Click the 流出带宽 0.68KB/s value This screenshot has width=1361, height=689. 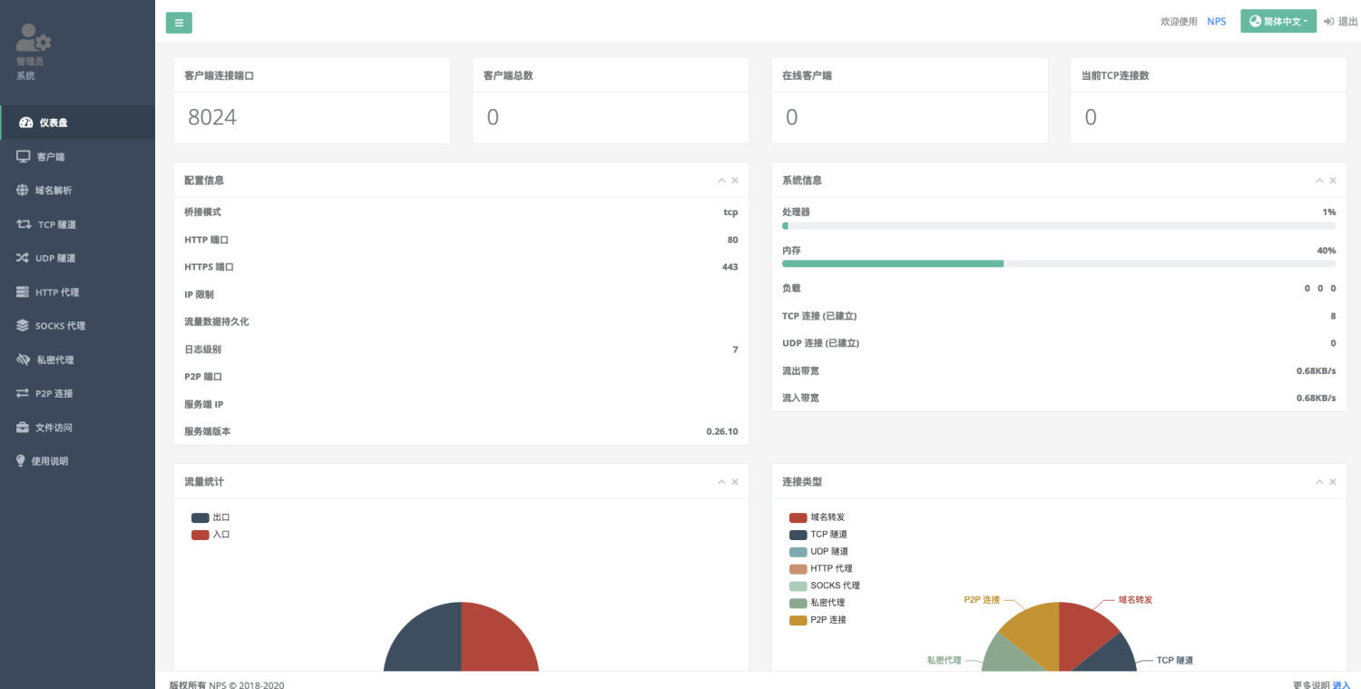[1317, 370]
